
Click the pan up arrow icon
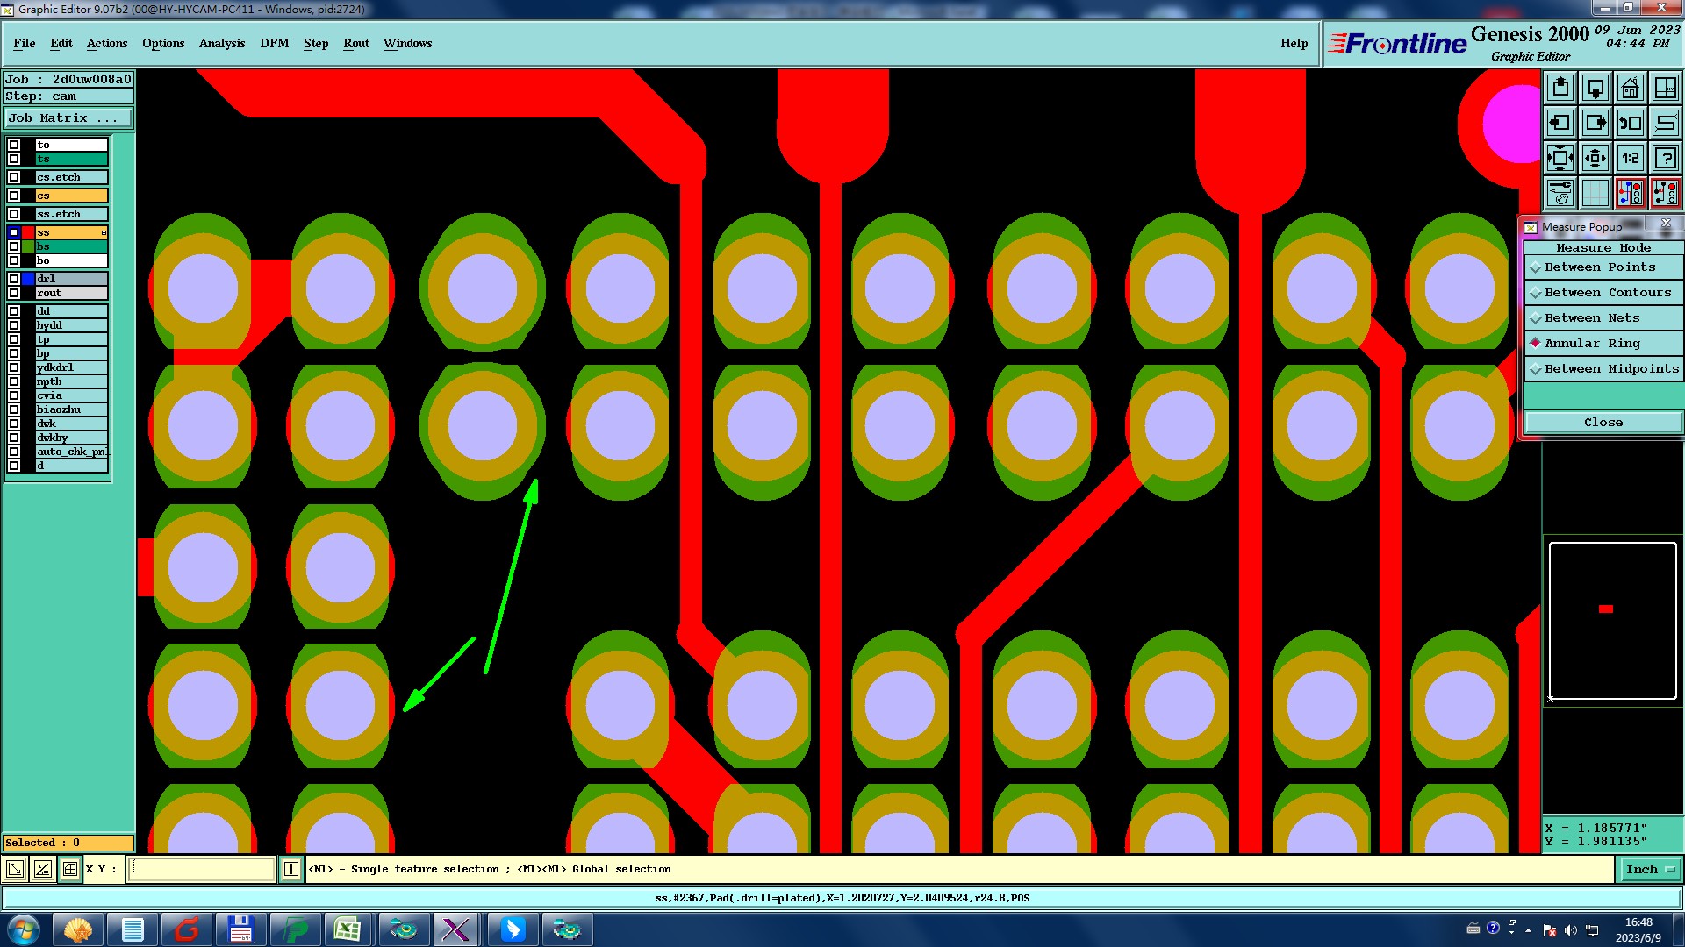pos(1560,88)
